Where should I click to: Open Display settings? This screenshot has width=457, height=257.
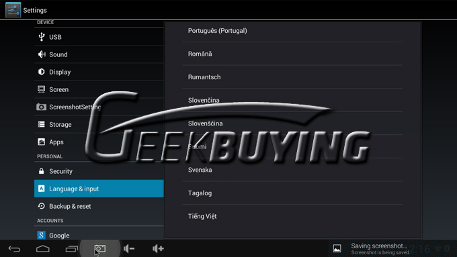click(99, 72)
